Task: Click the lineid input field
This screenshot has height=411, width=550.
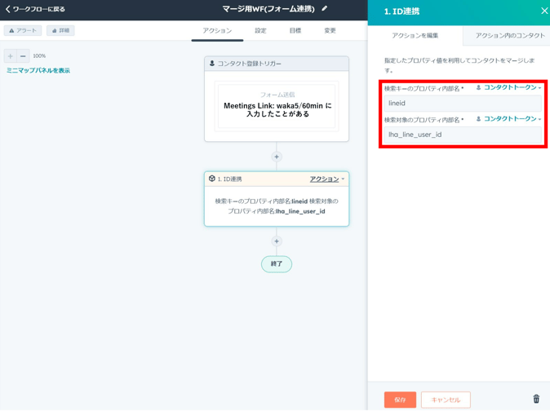Action: [x=462, y=104]
